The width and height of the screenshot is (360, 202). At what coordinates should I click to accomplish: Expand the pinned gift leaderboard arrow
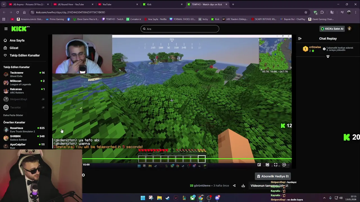(328, 57)
